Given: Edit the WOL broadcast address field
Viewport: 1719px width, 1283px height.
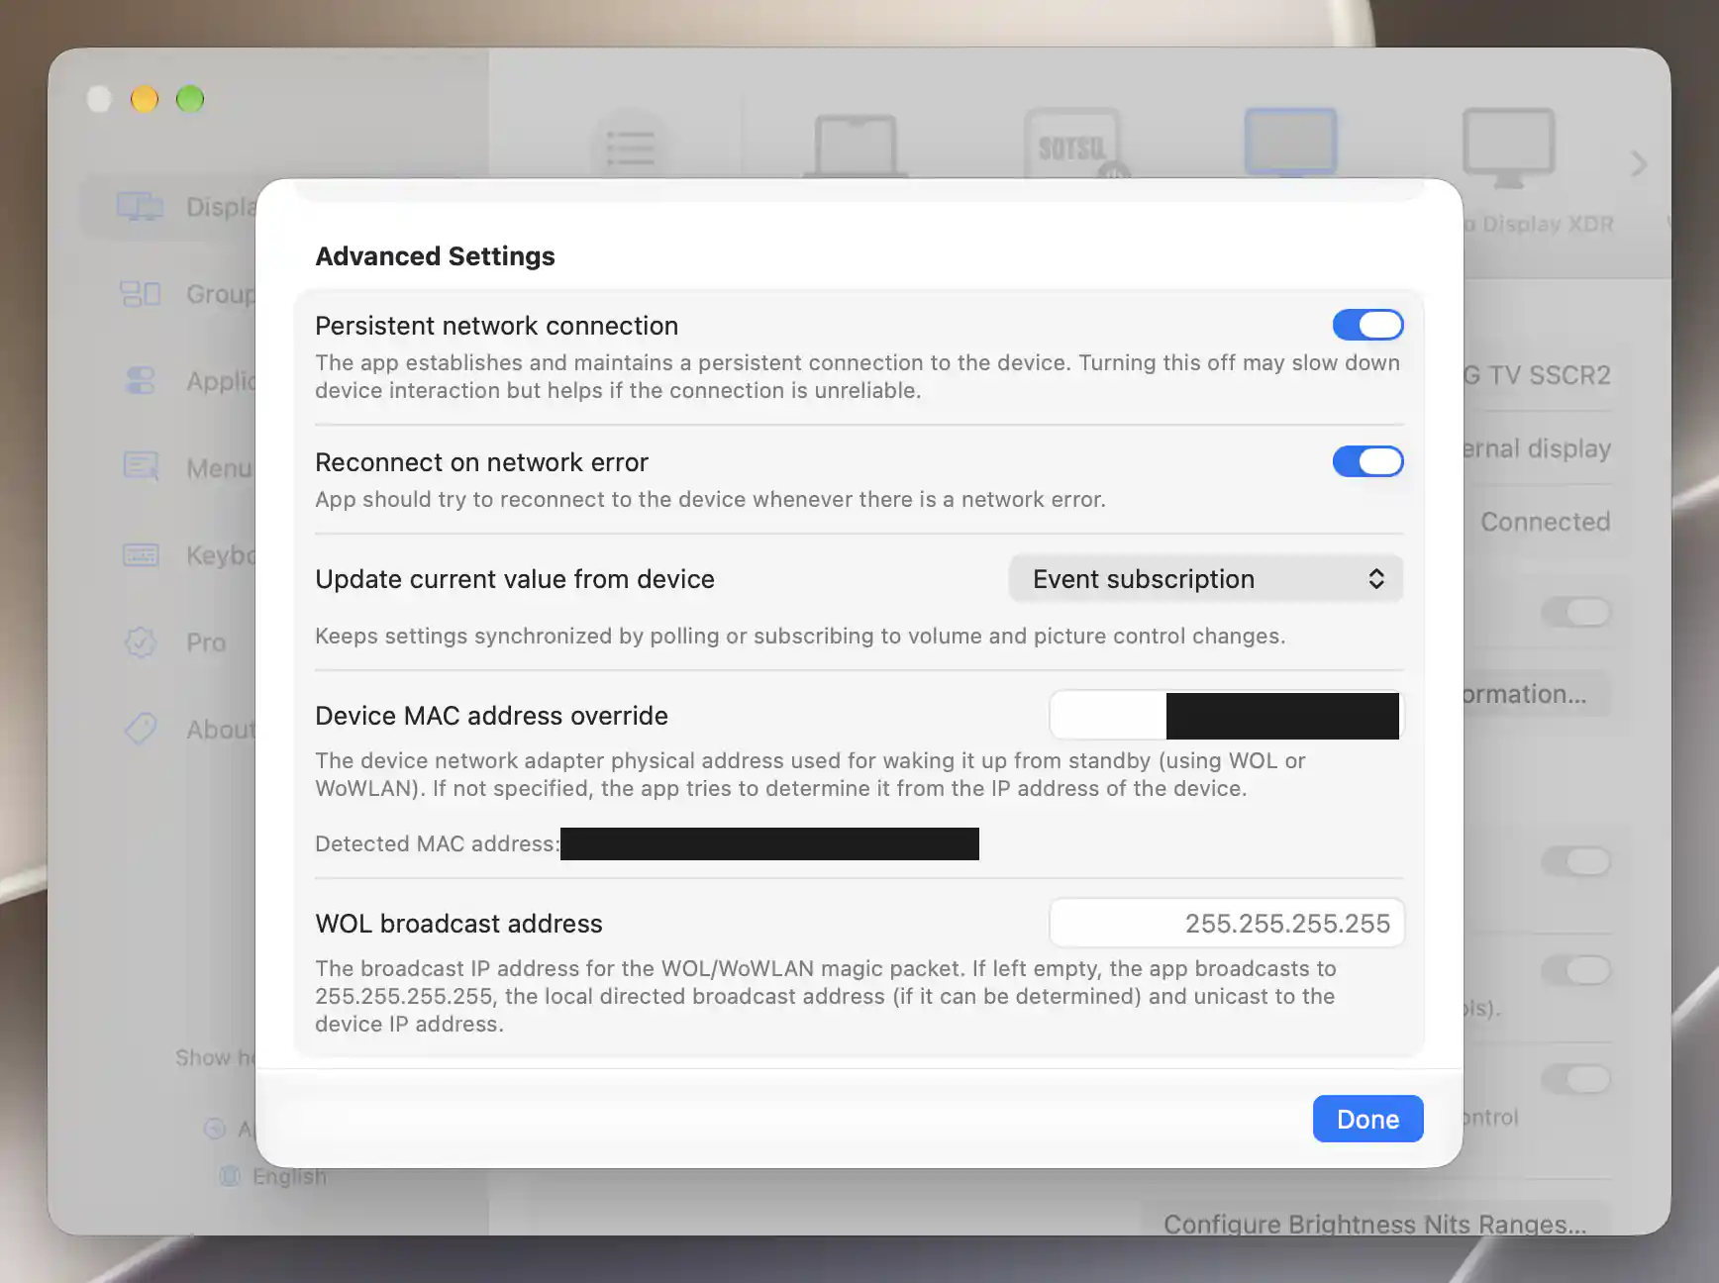Looking at the screenshot, I should (x=1226, y=924).
